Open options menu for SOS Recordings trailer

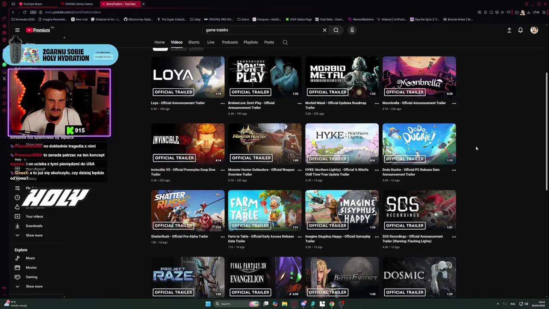pos(454,237)
